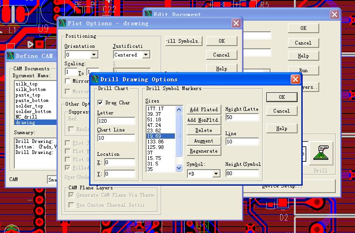Image resolution: width=355 pixels, height=233 pixels.
Task: Click OK in Drill Drawing Options
Action: 282,97
